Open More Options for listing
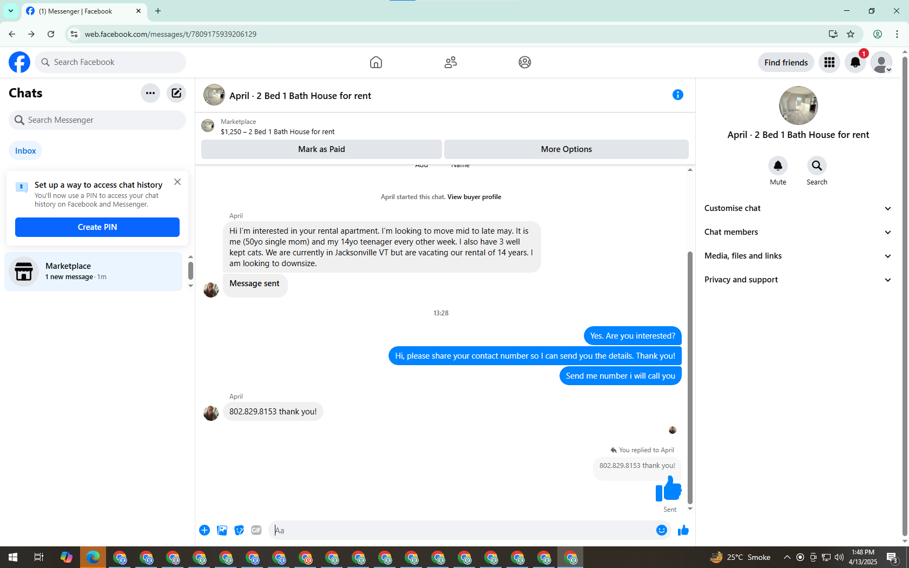The image size is (909, 568). tap(567, 149)
